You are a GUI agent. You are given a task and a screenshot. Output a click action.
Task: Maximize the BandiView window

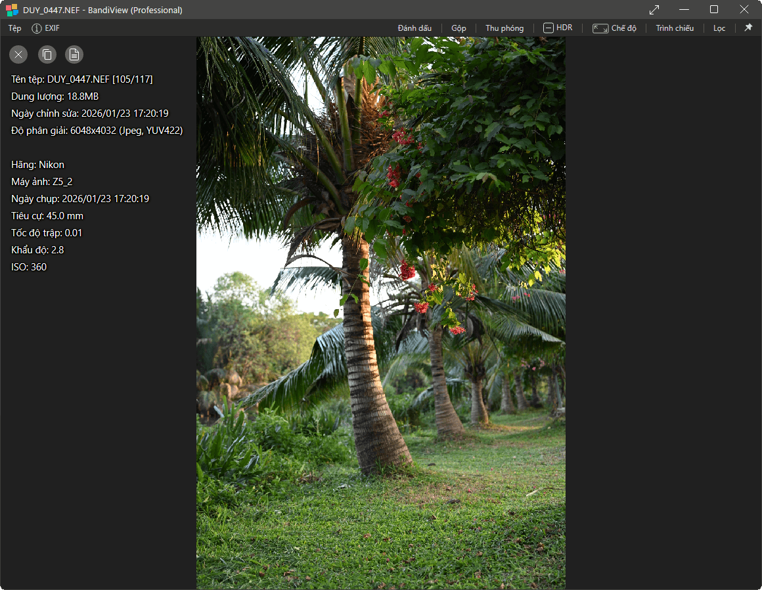tap(714, 10)
